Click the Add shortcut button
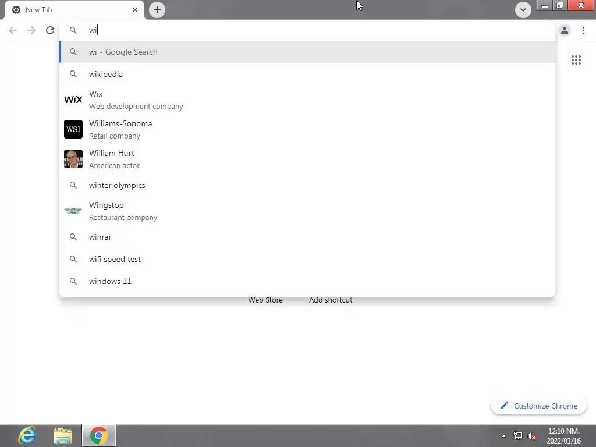The height and width of the screenshot is (447, 596). click(331, 300)
